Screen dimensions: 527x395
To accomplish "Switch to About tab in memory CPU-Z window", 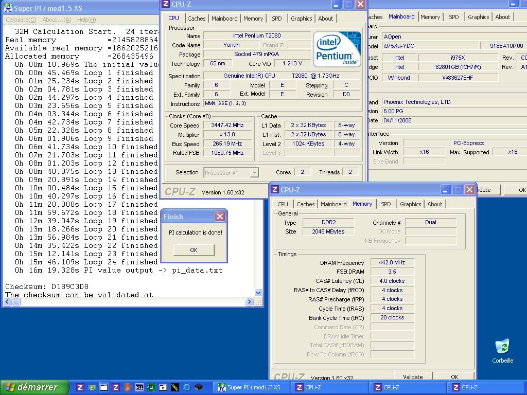I will tap(434, 204).
